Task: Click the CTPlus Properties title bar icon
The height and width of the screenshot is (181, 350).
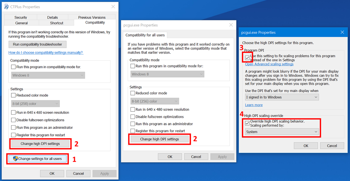Action: [6, 7]
